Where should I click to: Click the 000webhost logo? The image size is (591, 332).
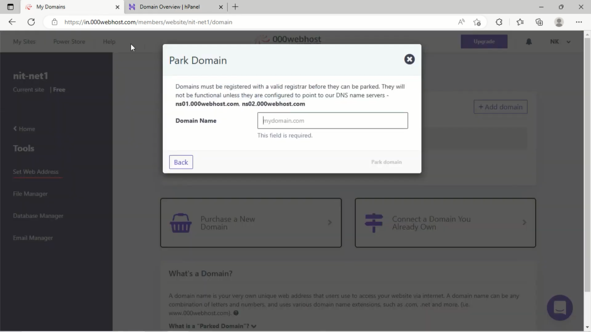tap(288, 39)
